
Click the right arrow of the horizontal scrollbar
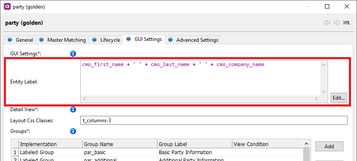click(316, 98)
